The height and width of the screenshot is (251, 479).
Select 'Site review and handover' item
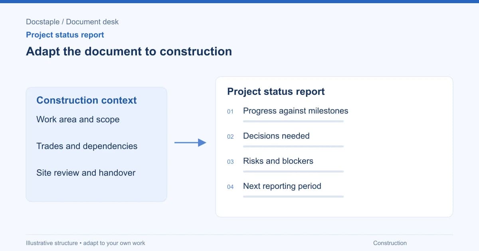tap(86, 173)
